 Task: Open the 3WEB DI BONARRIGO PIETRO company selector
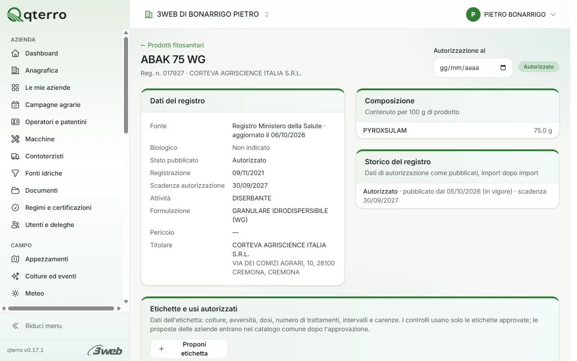(207, 14)
